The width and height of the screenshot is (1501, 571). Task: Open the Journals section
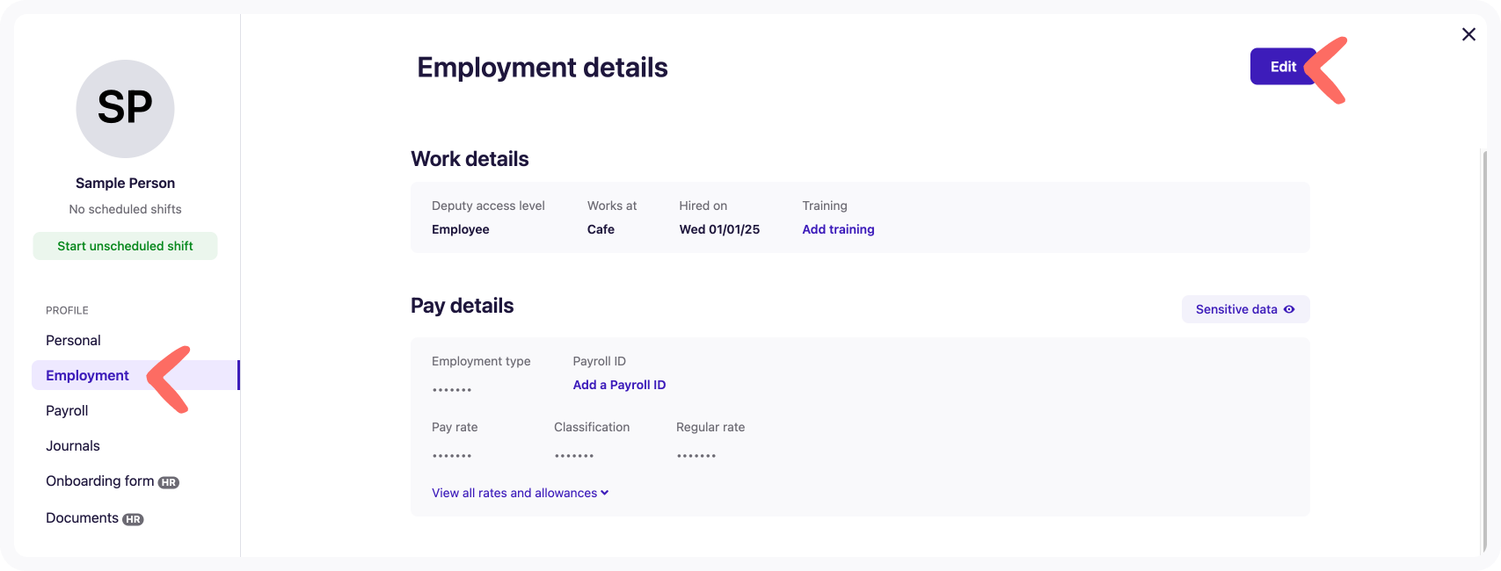(x=73, y=445)
